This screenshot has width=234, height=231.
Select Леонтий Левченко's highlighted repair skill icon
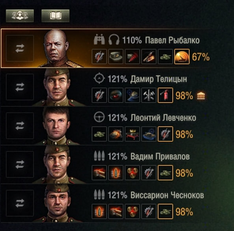point(165,134)
